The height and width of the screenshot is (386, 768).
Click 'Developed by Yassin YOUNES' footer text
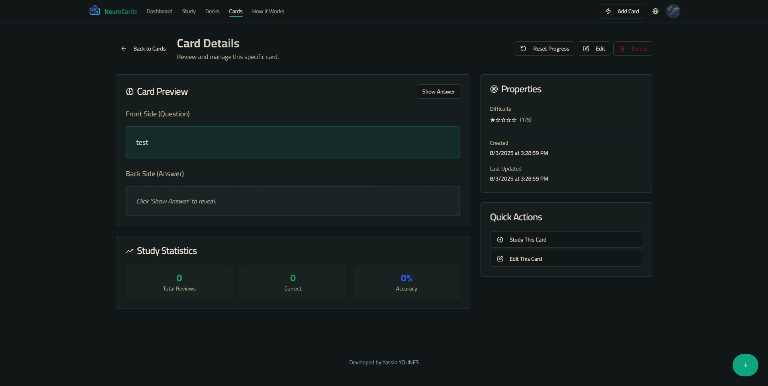tap(384, 362)
